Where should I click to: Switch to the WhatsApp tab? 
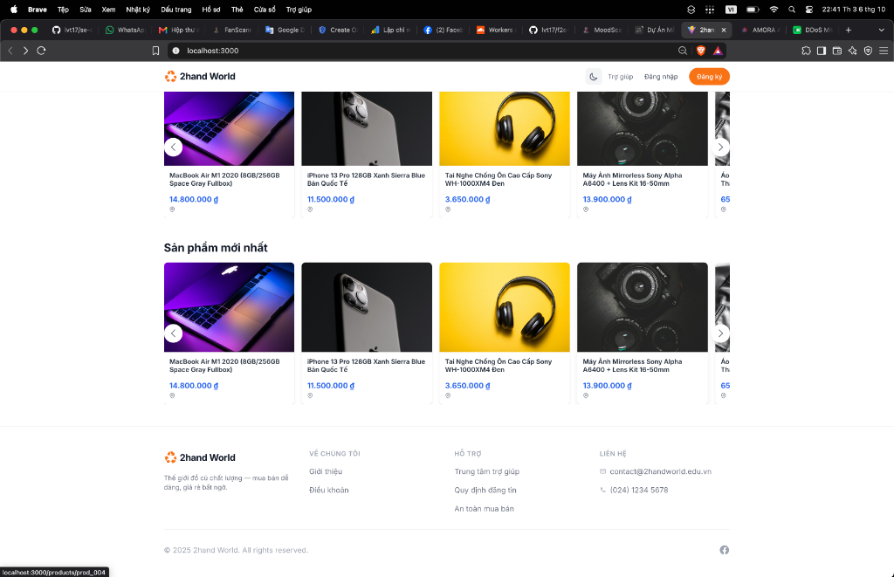[126, 31]
